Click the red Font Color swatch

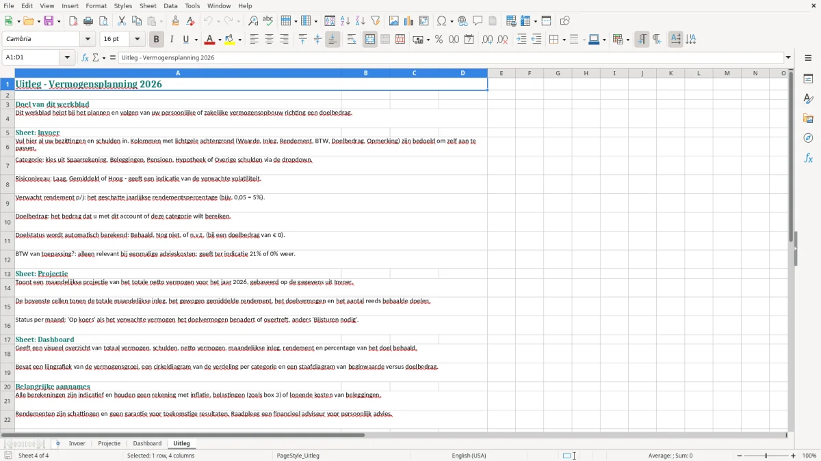tap(210, 40)
